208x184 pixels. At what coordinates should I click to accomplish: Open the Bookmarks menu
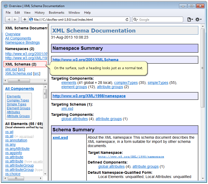coord(56,12)
